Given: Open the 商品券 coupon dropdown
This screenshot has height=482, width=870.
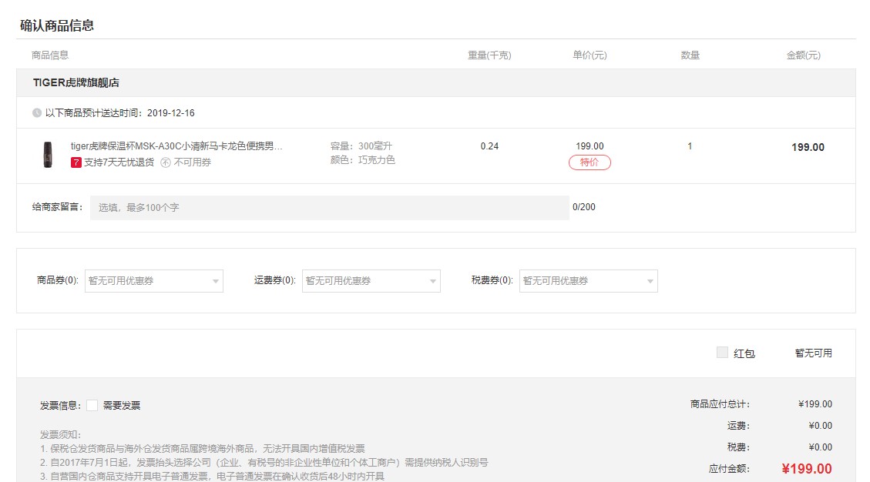Looking at the screenshot, I should click(153, 281).
